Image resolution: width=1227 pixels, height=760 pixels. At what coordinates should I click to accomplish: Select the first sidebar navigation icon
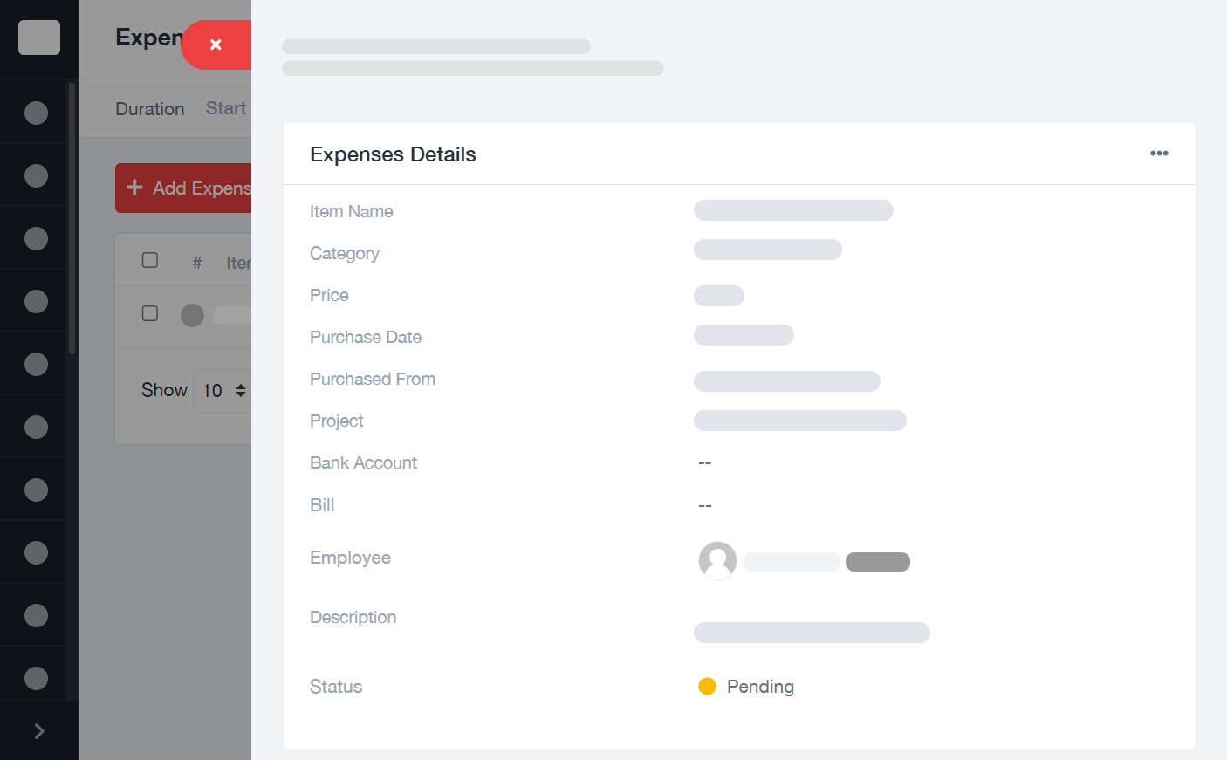point(36,112)
